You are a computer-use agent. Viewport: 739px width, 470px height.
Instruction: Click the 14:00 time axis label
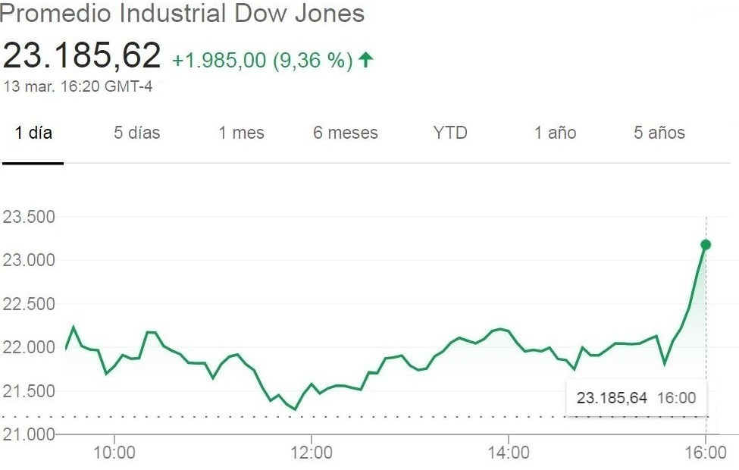point(509,453)
